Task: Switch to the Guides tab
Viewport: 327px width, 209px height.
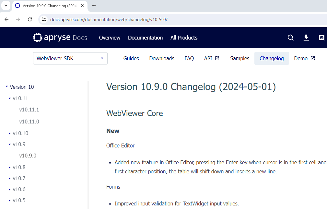Action: tap(131, 58)
